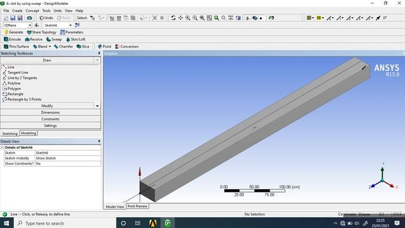Use the Slice tool
The height and width of the screenshot is (228, 405).
(83, 46)
